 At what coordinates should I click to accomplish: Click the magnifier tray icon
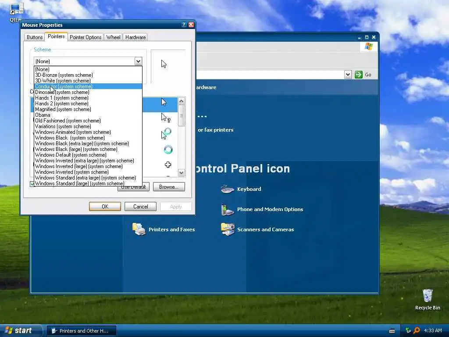[x=417, y=331]
